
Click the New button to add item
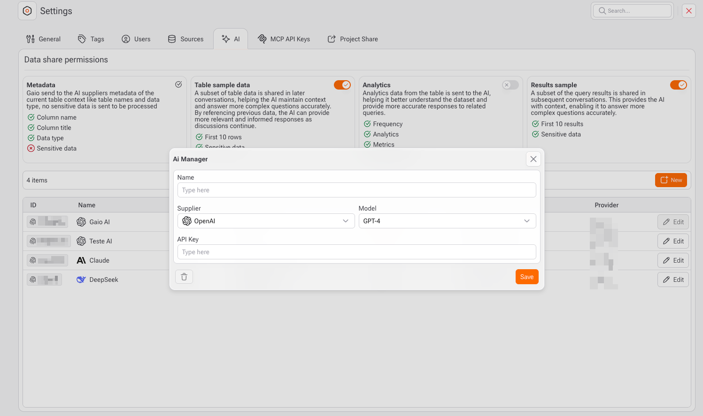point(671,180)
